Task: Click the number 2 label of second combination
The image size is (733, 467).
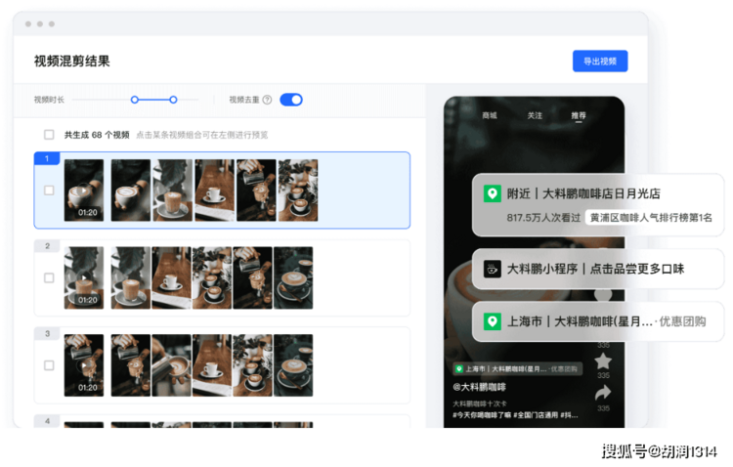Action: pos(47,246)
